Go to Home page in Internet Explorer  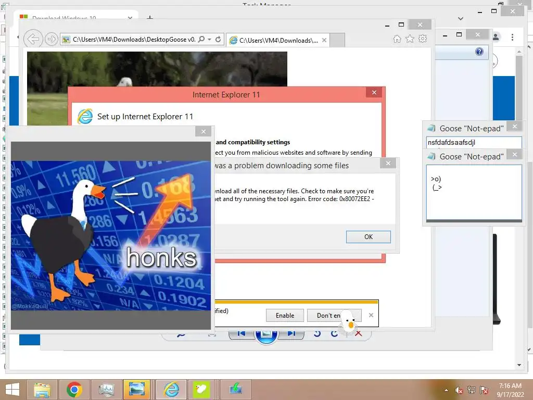pos(397,39)
